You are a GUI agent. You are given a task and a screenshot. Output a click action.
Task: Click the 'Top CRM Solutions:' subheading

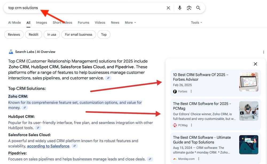pos(27,89)
